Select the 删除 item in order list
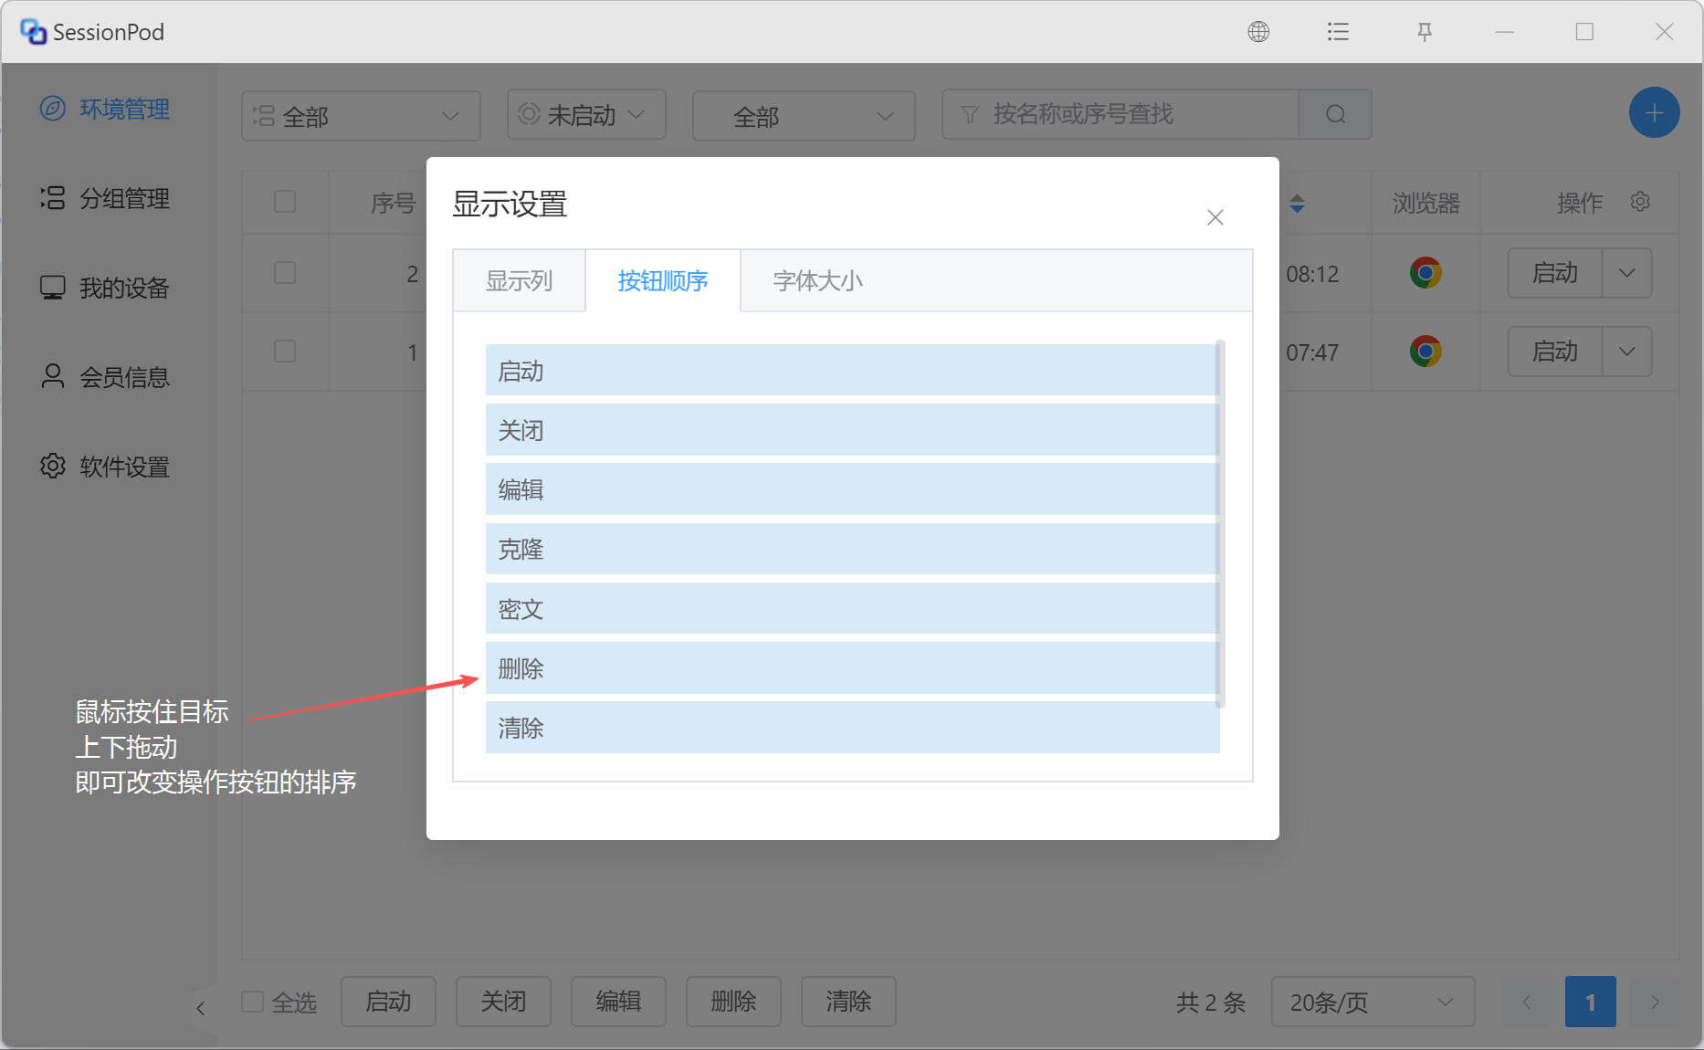 [x=852, y=668]
